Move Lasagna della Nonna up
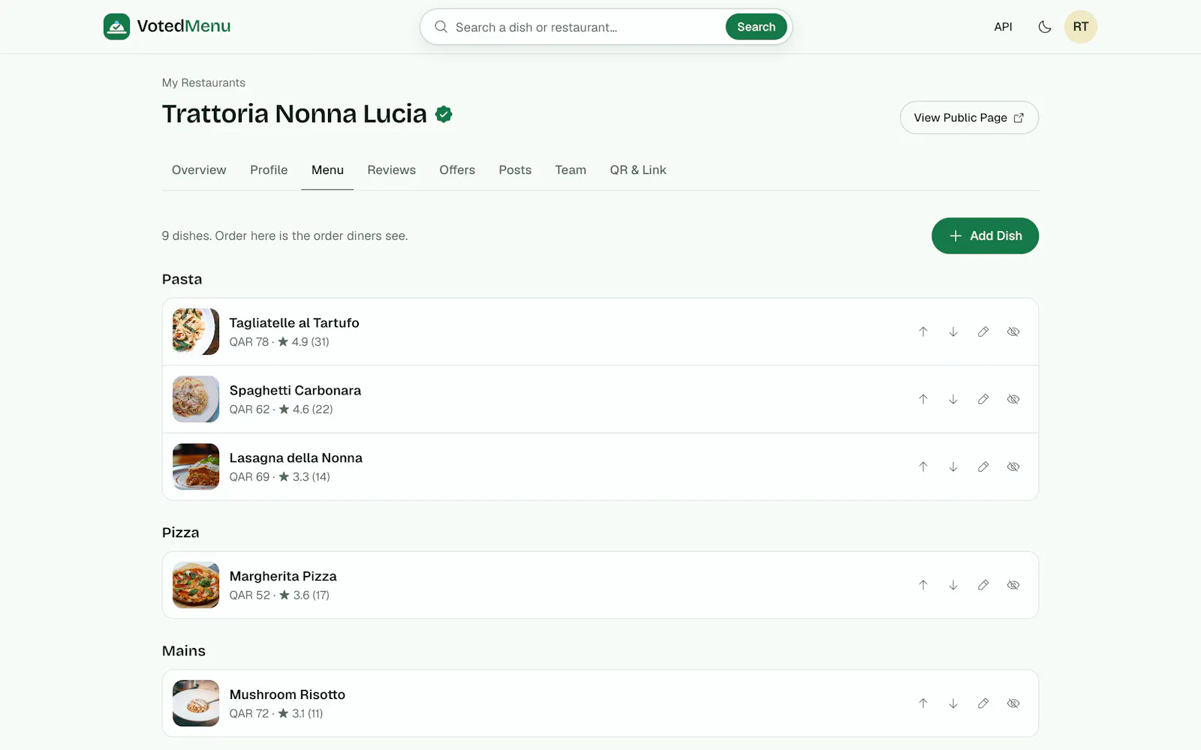This screenshot has height=750, width=1201. [923, 466]
